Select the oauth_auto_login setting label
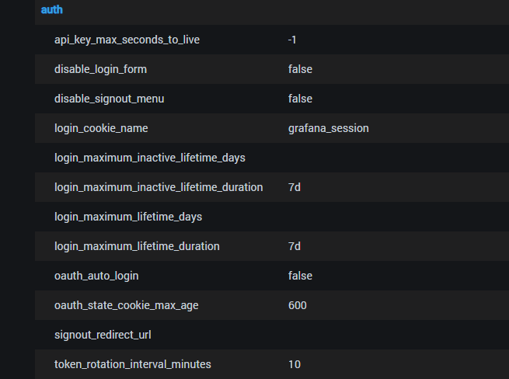Screen dimensions: 509x379 [96, 276]
